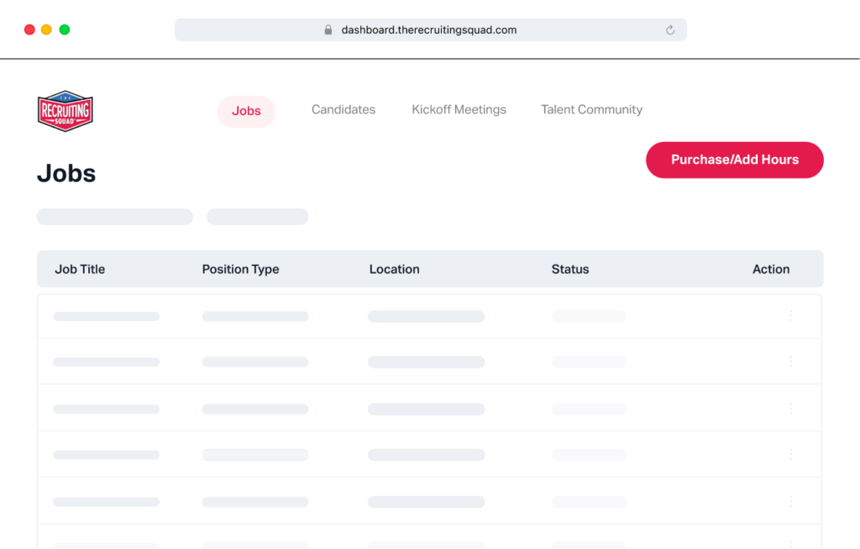This screenshot has height=549, width=860.
Task: Select the Talent Community tab
Action: pos(591,109)
